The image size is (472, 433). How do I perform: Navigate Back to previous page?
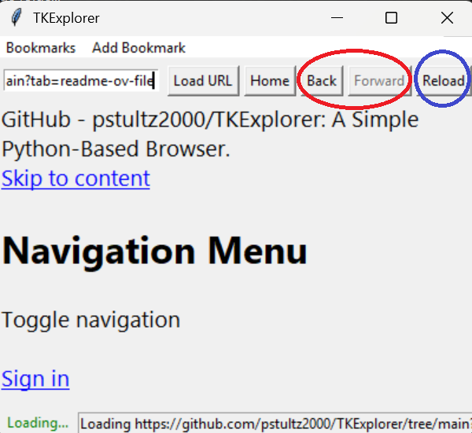322,81
